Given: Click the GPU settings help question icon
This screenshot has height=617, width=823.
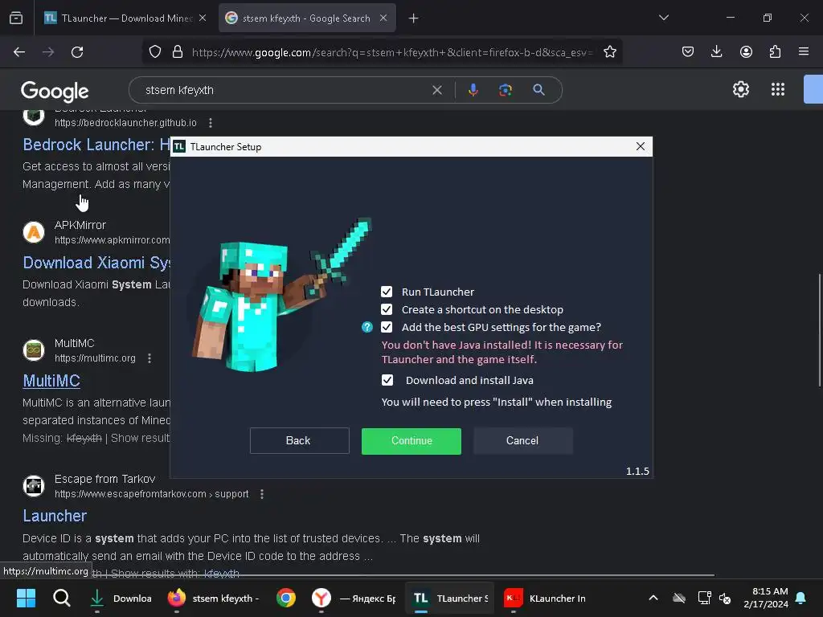Looking at the screenshot, I should [366, 328].
